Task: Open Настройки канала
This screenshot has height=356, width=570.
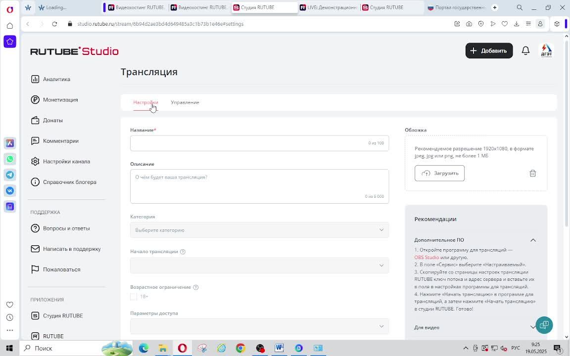Action: point(60,161)
